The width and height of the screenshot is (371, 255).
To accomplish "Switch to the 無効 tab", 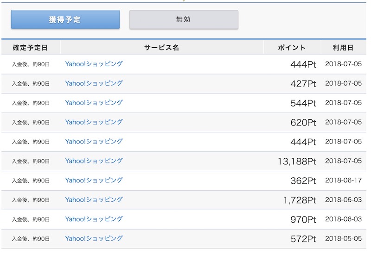I will 184,20.
